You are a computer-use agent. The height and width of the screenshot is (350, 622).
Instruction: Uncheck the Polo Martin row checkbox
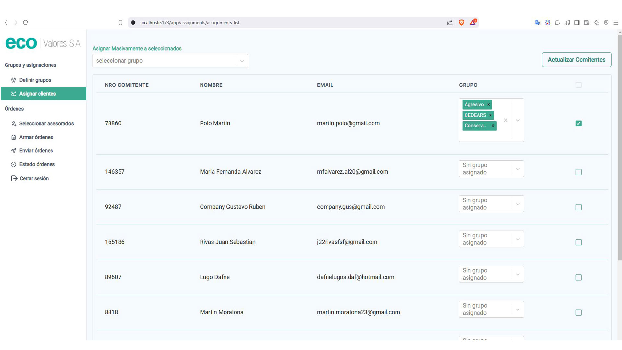coord(578,123)
